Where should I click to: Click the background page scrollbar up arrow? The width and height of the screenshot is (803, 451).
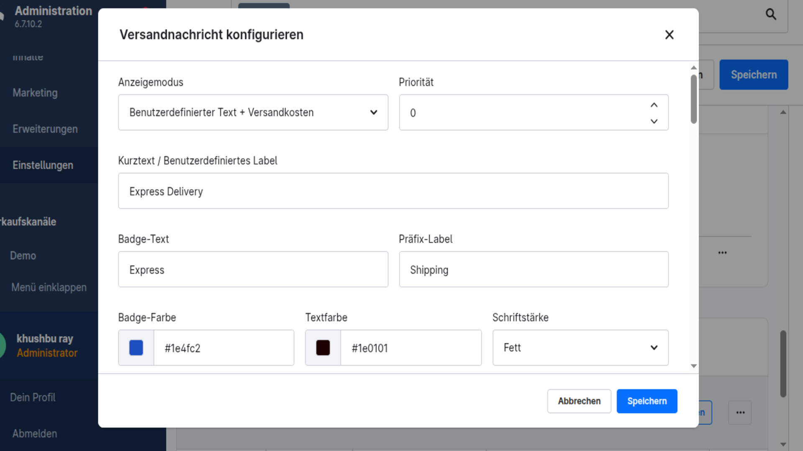click(x=783, y=112)
